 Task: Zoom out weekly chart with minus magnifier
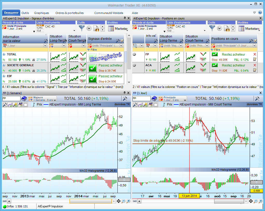tap(123, 201)
